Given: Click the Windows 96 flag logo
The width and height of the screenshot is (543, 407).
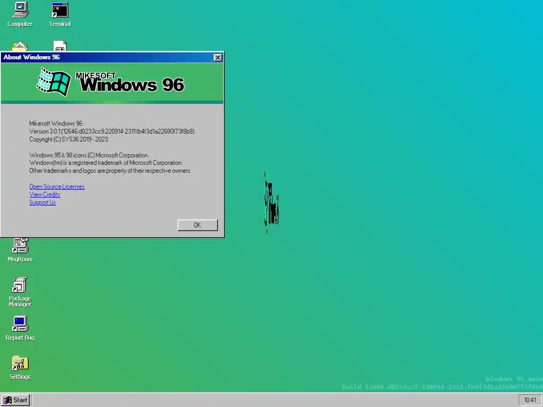Looking at the screenshot, I should 54,82.
